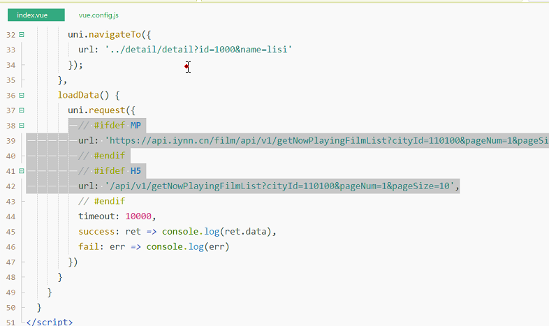The image size is (549, 326).
Task: Click line number 50 in the gutter
Action: pyautogui.click(x=11, y=308)
